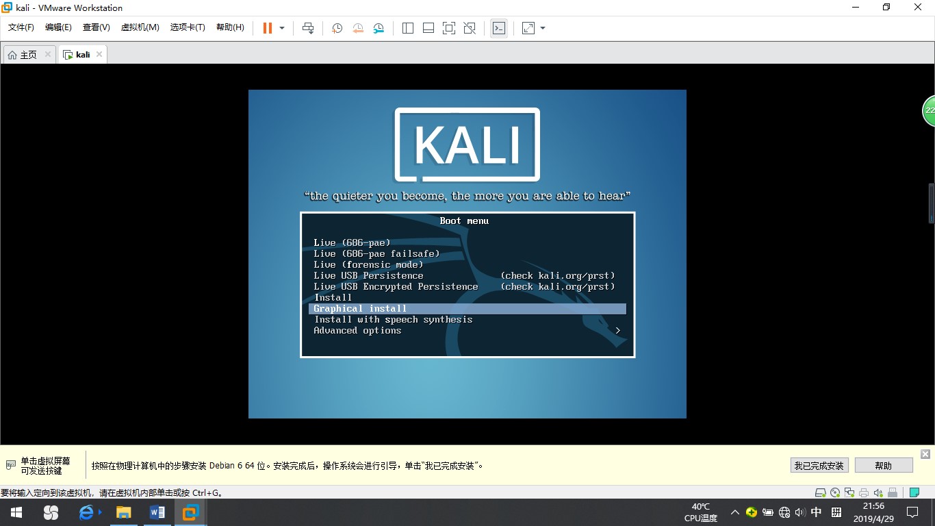Click the 我已完成安装 button
Screen dimensions: 935x526
pyautogui.click(x=819, y=465)
